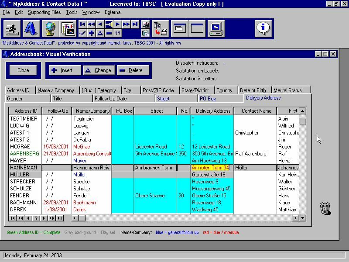Click the computer monitor icon
This screenshot has width=349, height=262.
(216, 28)
